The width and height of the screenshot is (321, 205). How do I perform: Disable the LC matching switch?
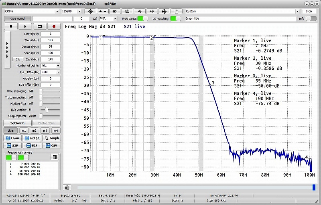tap(175, 18)
